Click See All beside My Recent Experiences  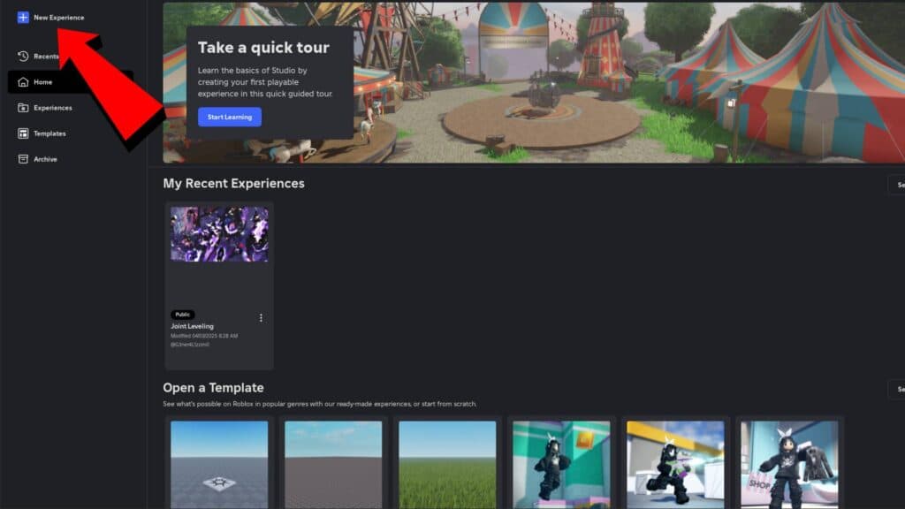coord(899,185)
